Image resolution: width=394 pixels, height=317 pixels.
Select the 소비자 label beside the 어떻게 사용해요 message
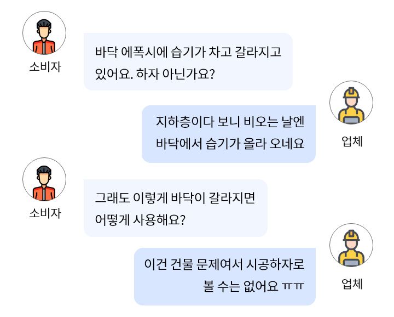click(x=45, y=213)
